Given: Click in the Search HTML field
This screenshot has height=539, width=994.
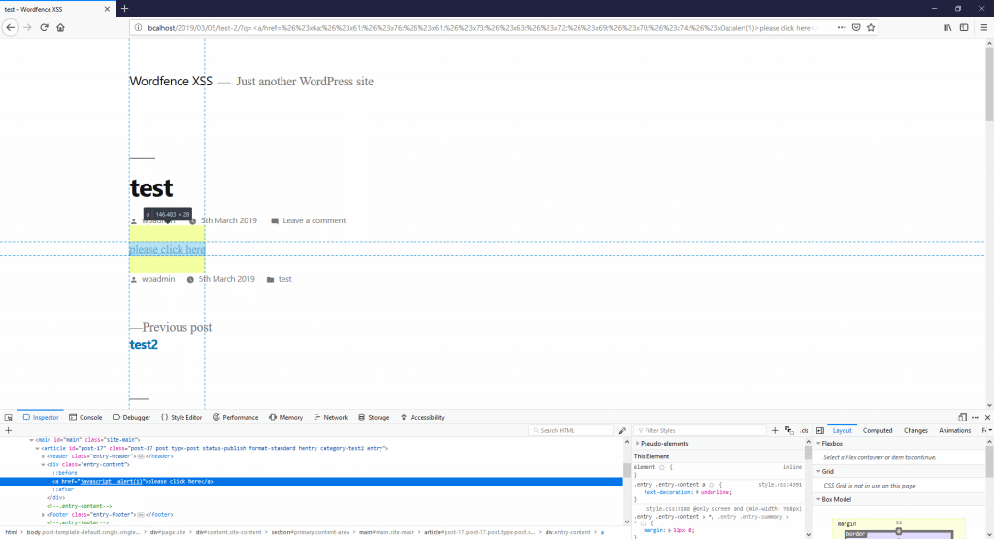Looking at the screenshot, I should click(572, 430).
